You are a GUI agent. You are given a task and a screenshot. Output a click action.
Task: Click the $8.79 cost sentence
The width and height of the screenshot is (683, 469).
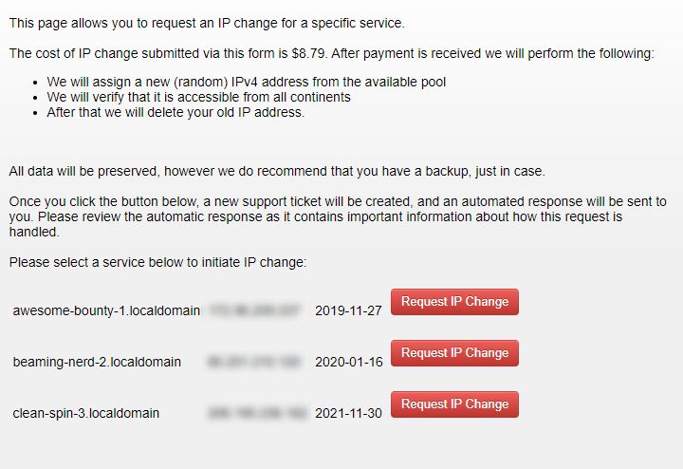pos(331,53)
